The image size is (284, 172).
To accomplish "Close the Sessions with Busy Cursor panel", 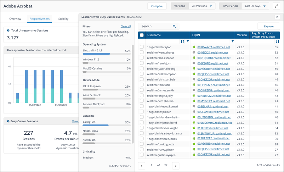I will tap(277, 17).
